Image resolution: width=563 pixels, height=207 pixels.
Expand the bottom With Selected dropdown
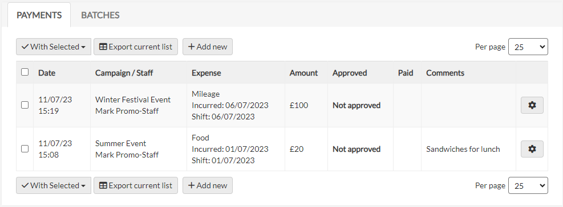click(x=54, y=185)
